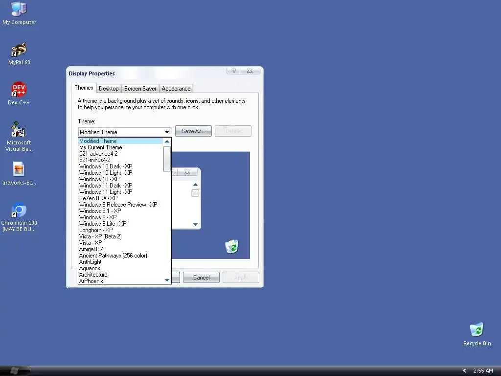Click the theme list scroll down arrow

pyautogui.click(x=167, y=280)
